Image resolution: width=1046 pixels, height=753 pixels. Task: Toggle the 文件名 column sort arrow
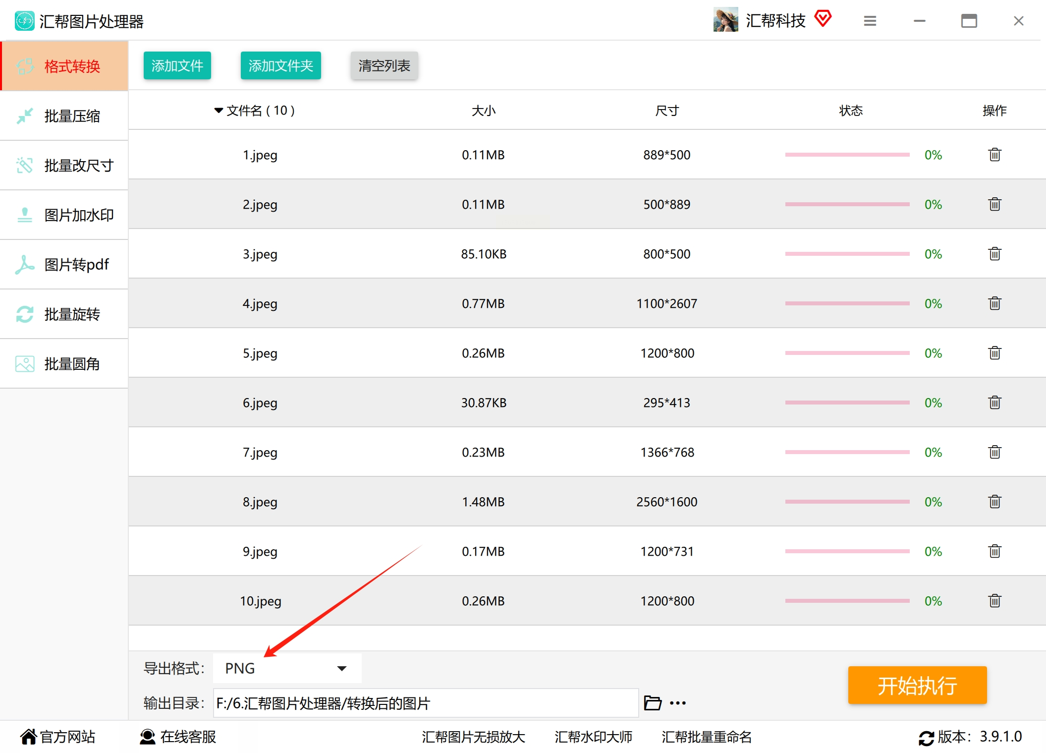(219, 111)
